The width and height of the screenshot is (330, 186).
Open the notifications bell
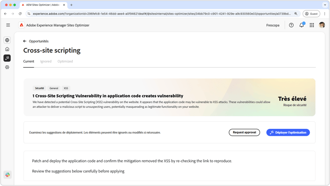(301, 25)
